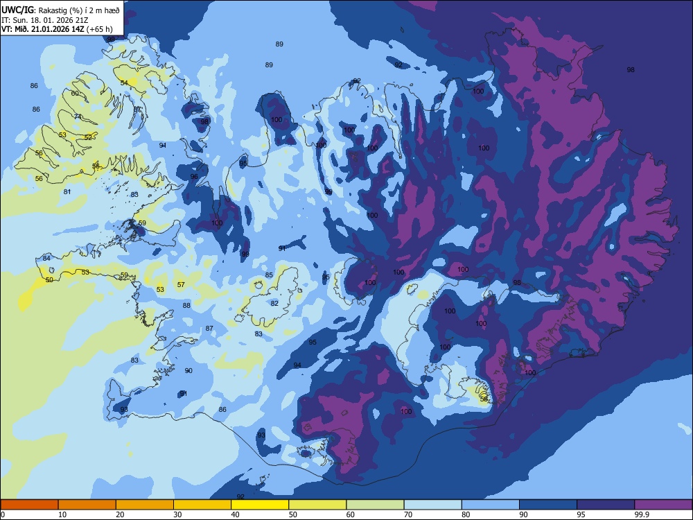Click the humidity value '60' in Westfjords

(x=75, y=94)
